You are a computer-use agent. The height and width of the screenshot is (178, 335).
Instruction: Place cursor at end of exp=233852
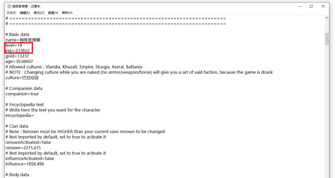(x=29, y=51)
